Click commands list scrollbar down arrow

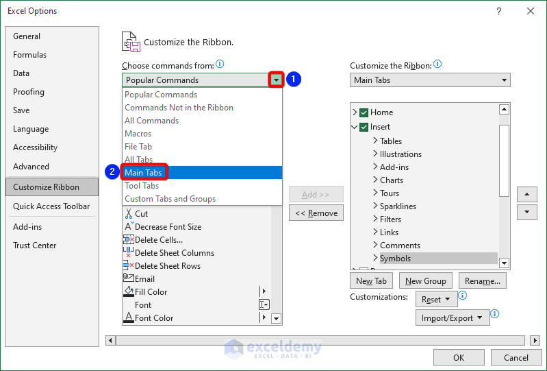click(277, 318)
